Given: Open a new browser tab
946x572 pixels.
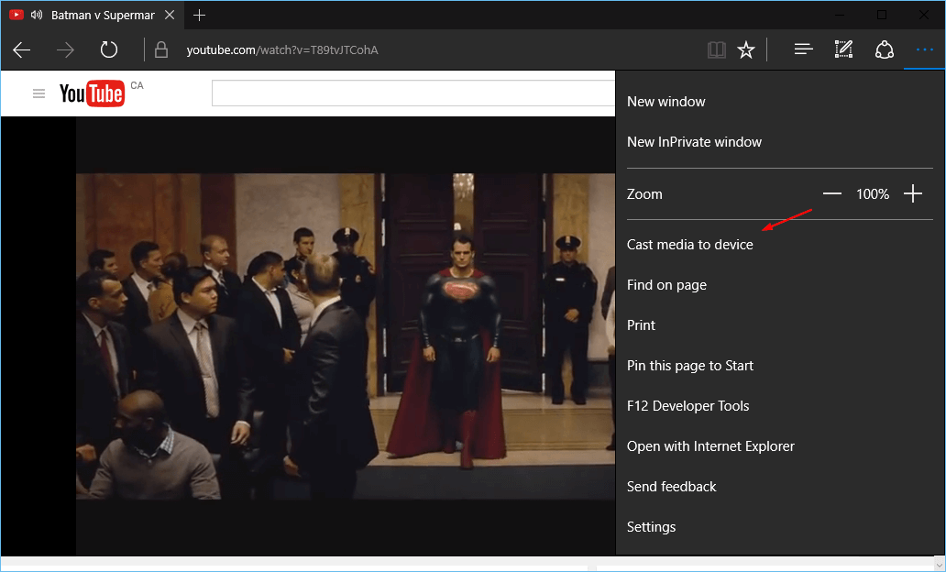Looking at the screenshot, I should coord(200,15).
